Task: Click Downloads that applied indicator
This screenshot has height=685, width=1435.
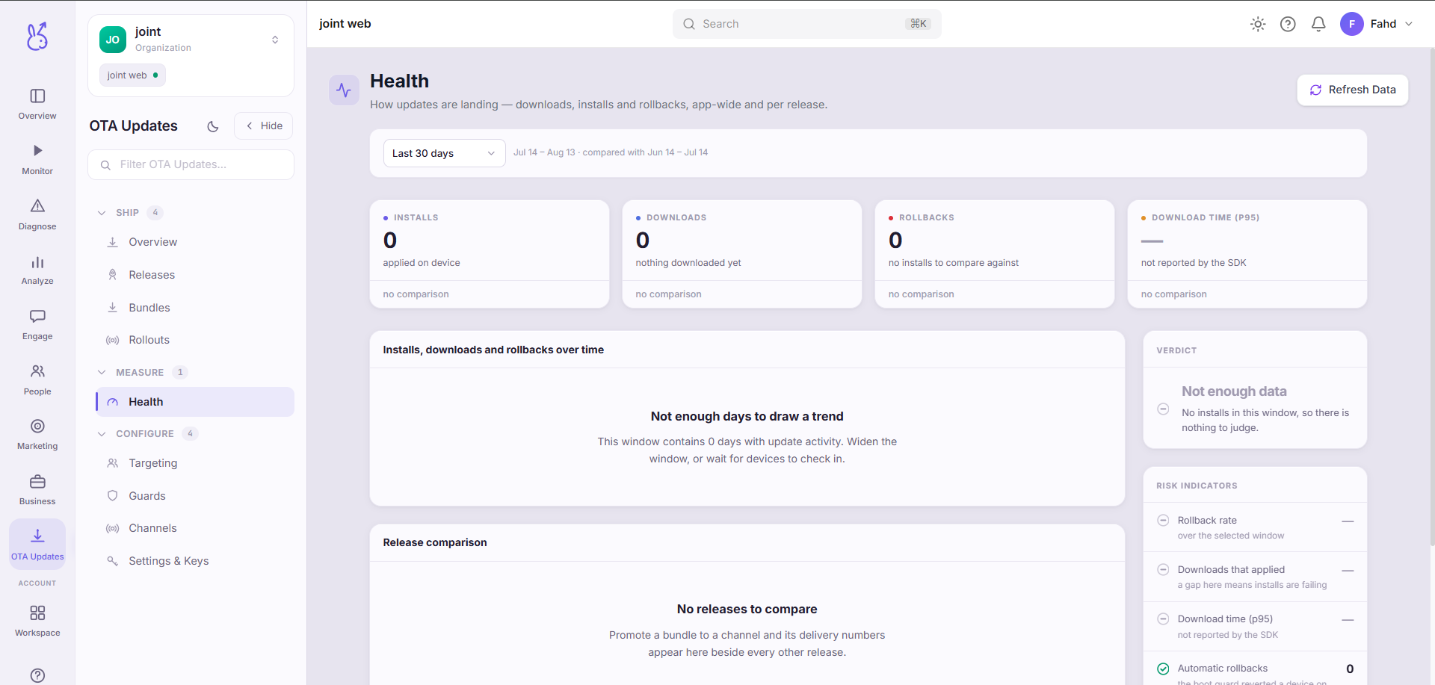Action: pyautogui.click(x=1256, y=577)
